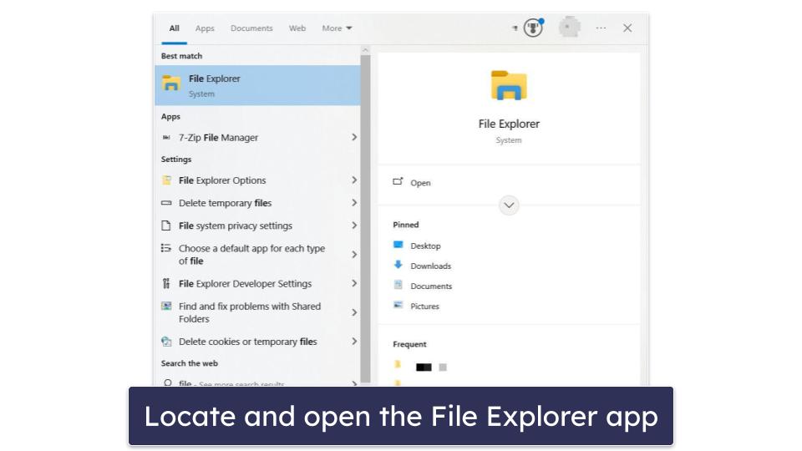Screen dimensions: 802x451
Task: Click the scrollbar up arrow
Action: tap(365, 50)
